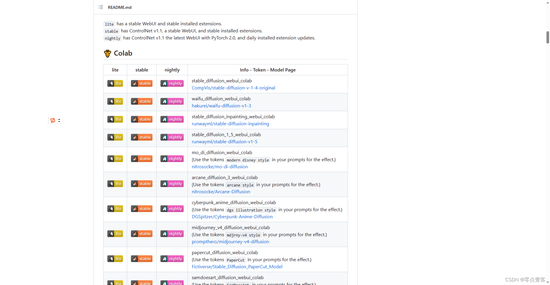The width and height of the screenshot is (550, 285).
Task: Launch lite badge for papercut_diffusion_webui_colab
Action: (115, 259)
